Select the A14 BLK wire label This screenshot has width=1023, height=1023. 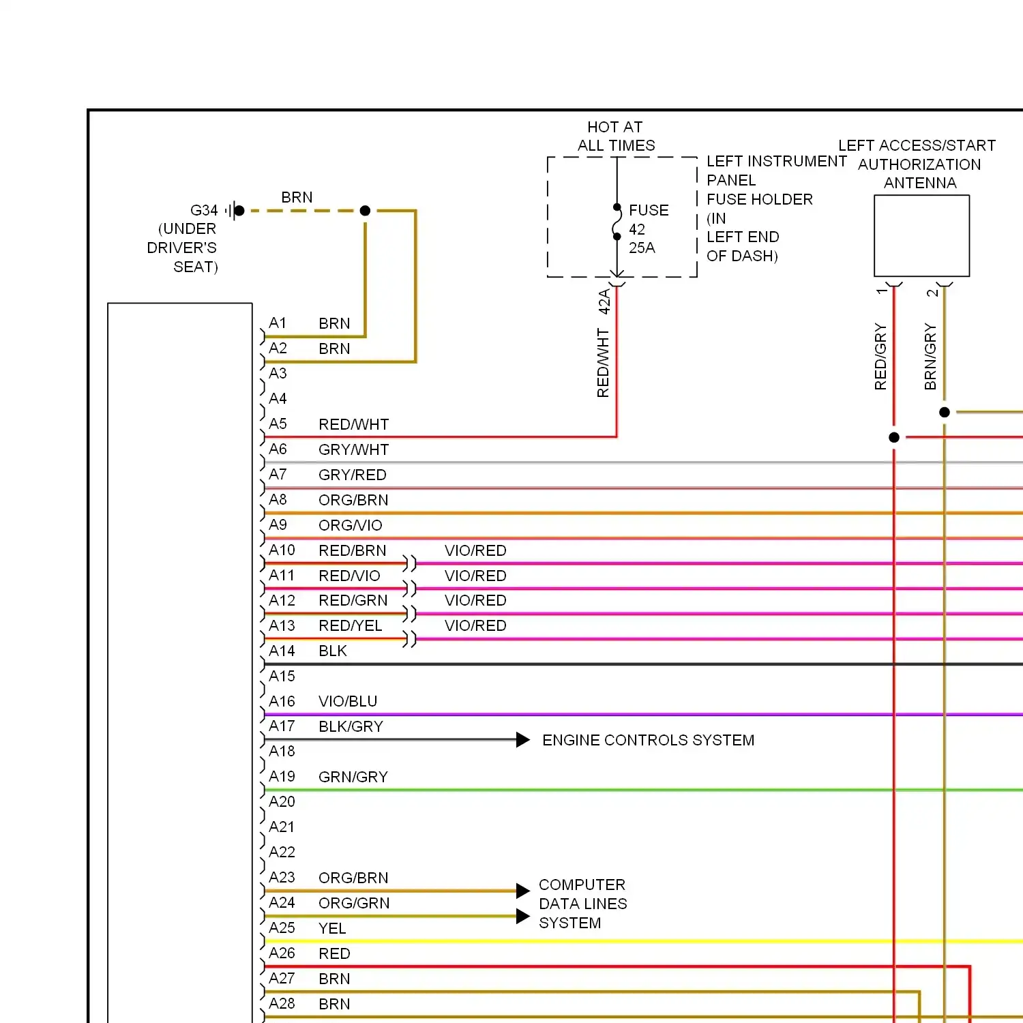333,651
